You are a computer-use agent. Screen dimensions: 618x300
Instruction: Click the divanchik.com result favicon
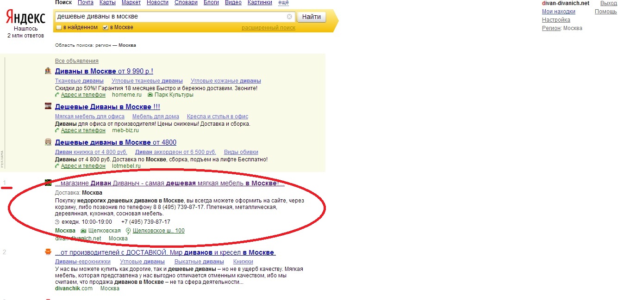(48, 252)
